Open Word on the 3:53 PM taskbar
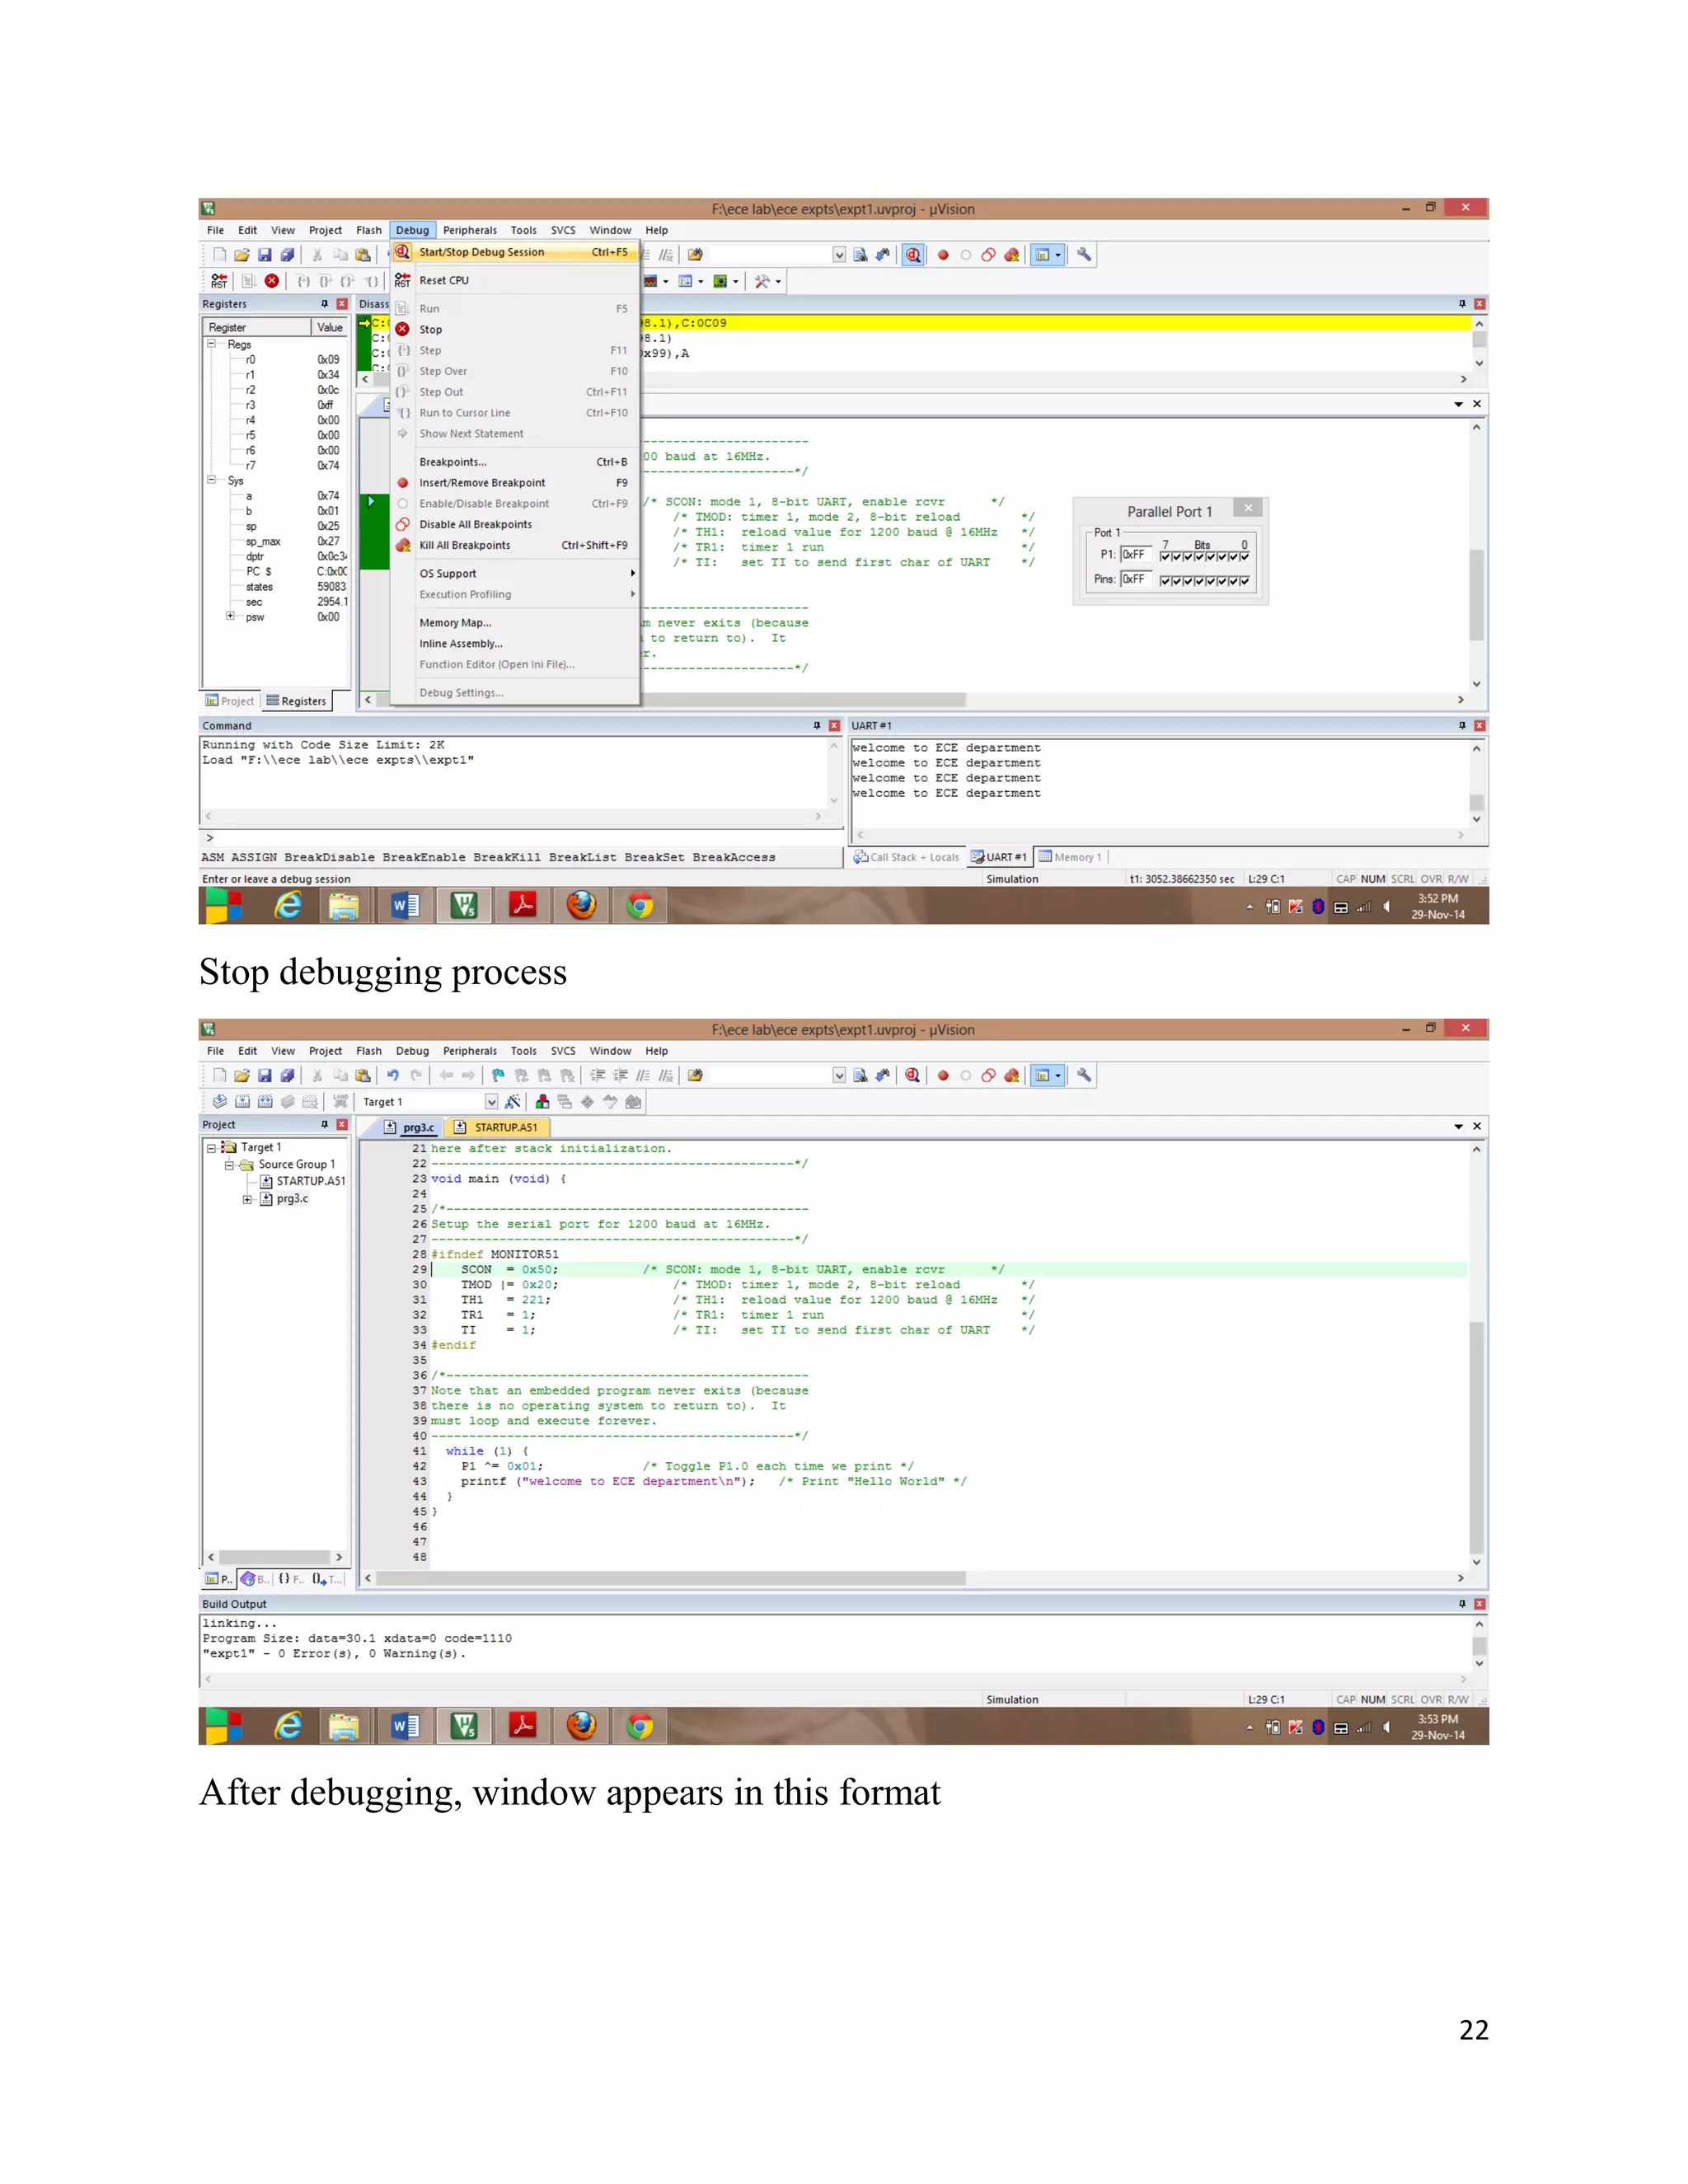Viewport: 1688px width, 2184px height. (405, 1726)
